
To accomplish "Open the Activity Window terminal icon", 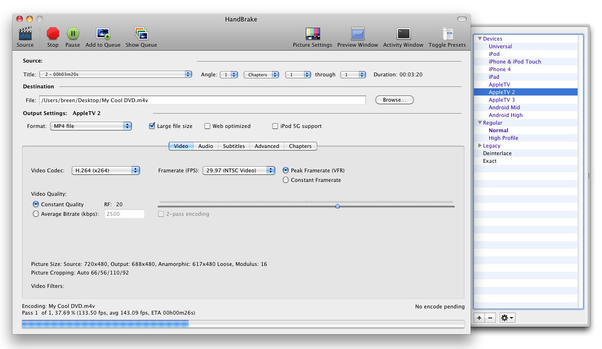I will point(403,33).
